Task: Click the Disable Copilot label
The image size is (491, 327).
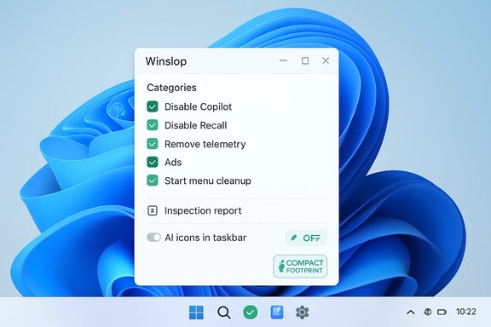Action: click(199, 106)
